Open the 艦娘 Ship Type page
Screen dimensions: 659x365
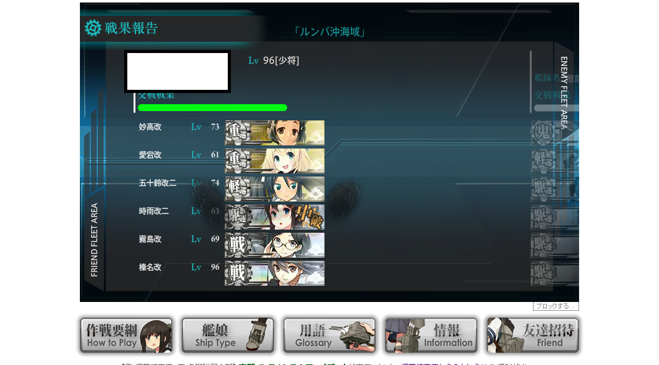point(228,335)
